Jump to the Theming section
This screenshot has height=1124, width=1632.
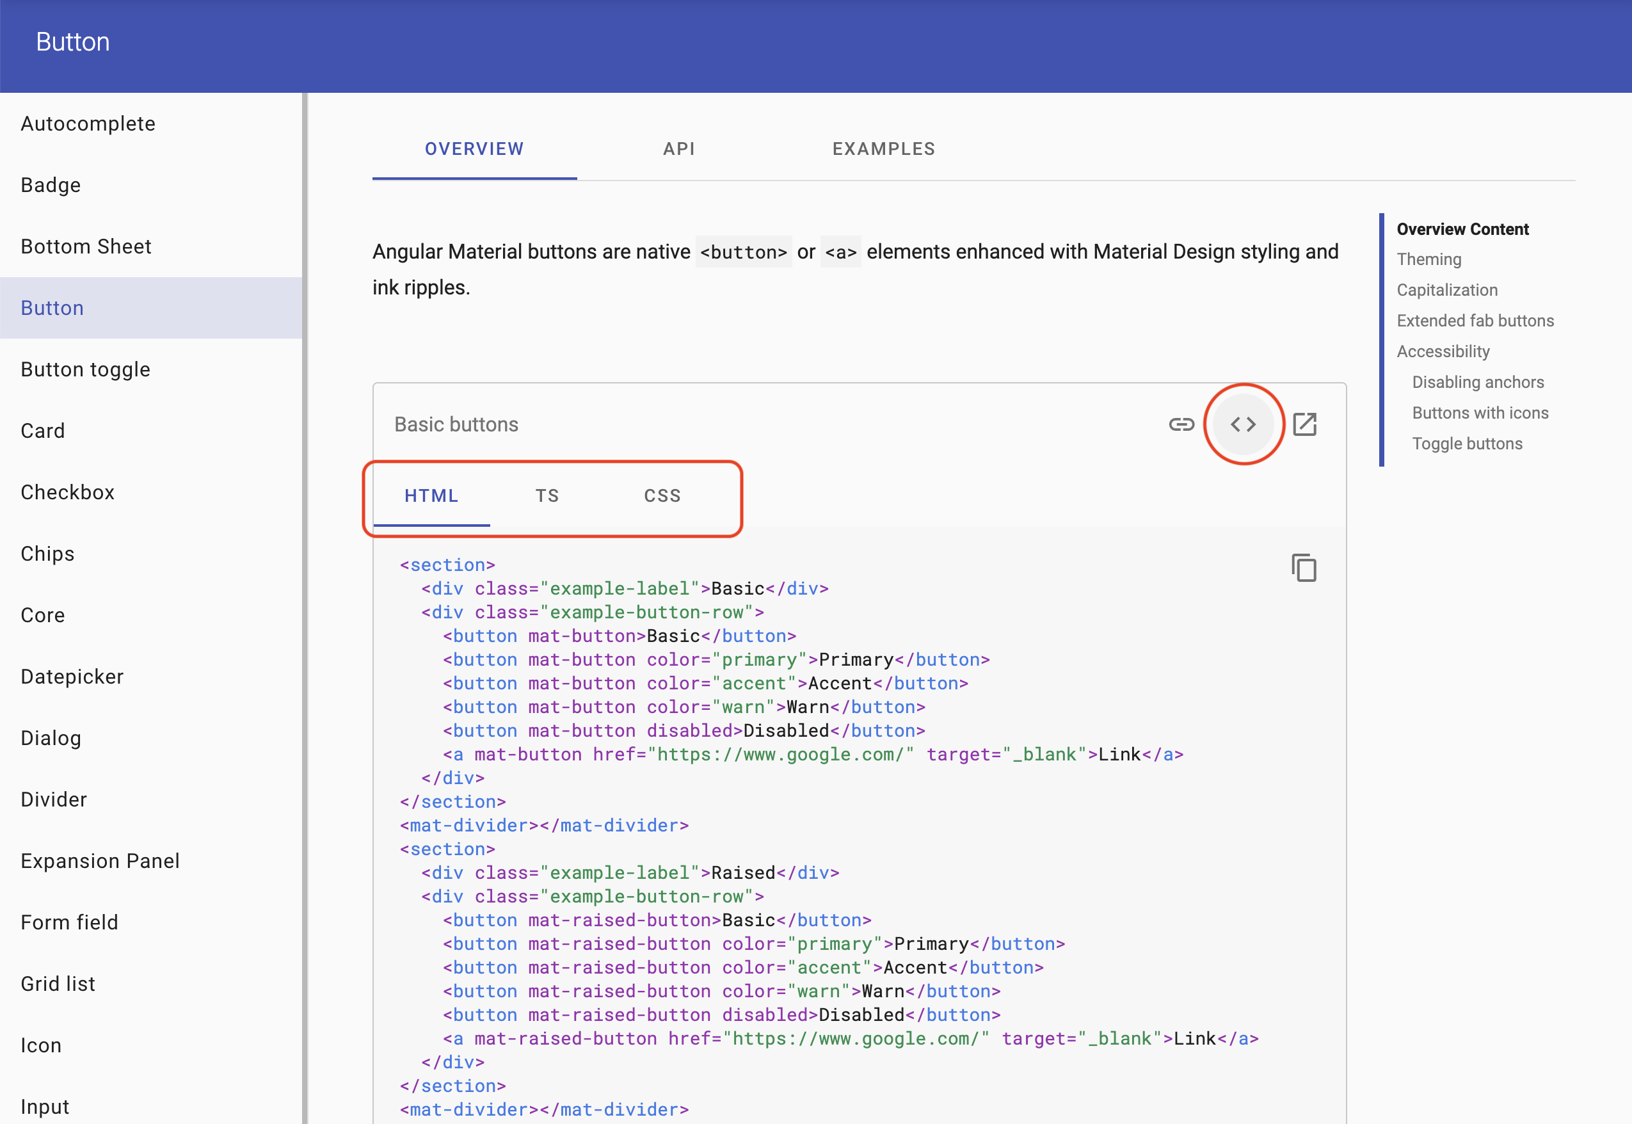point(1428,259)
